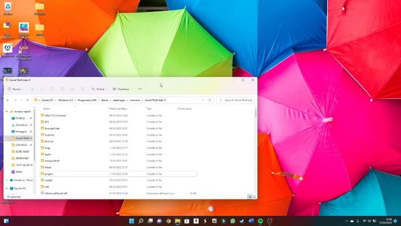Click common breadcrumb in address bar

[135, 100]
